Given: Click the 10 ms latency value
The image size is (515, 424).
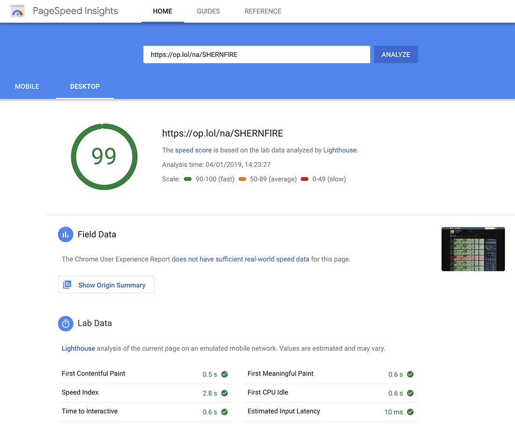Looking at the screenshot, I should 393,412.
